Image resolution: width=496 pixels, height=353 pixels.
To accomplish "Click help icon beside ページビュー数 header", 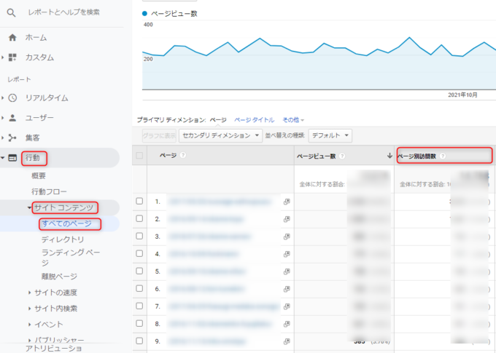I will [342, 156].
